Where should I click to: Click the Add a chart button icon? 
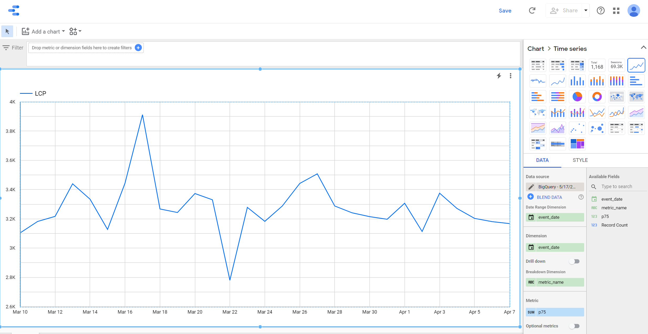click(26, 31)
